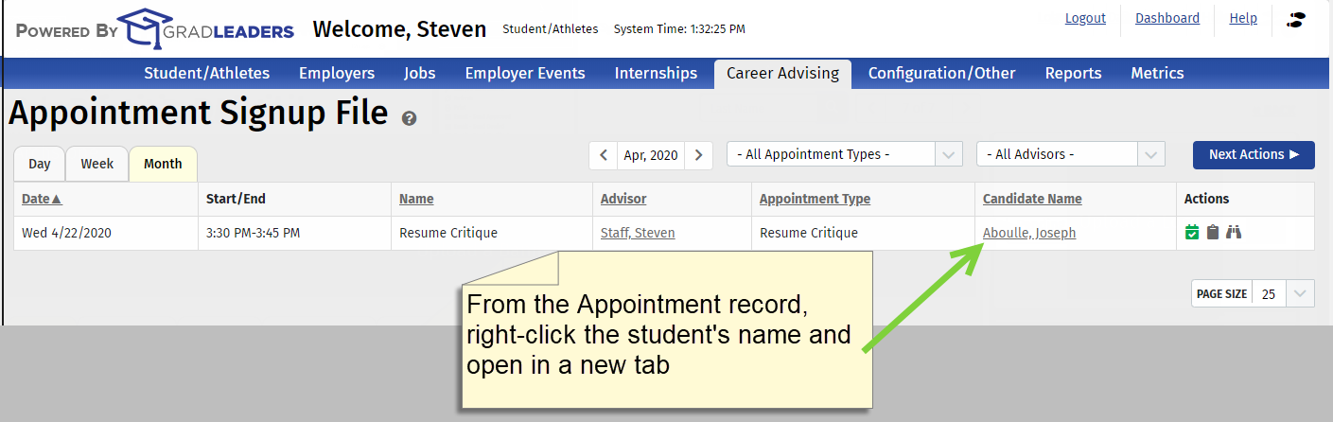Click the Logout link
Screen dimensions: 1333x422
[1085, 18]
